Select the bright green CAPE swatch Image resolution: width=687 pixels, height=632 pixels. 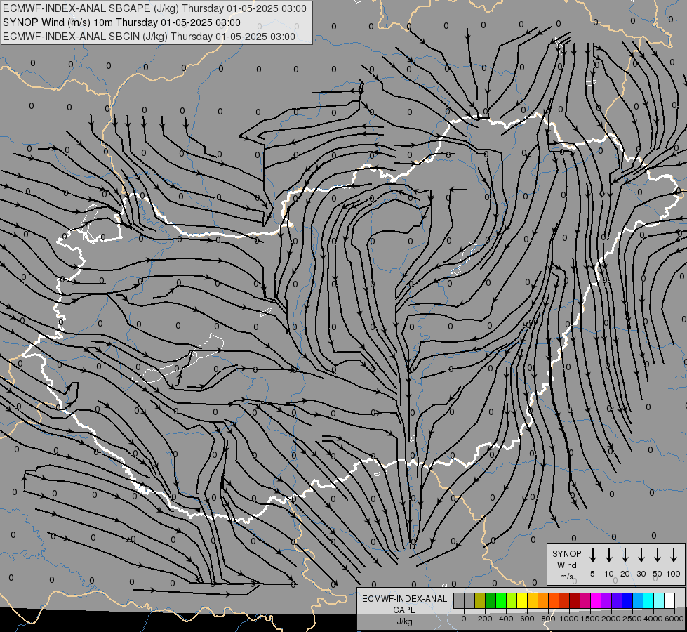coord(501,600)
